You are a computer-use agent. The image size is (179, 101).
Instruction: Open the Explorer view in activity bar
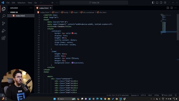[4, 9]
